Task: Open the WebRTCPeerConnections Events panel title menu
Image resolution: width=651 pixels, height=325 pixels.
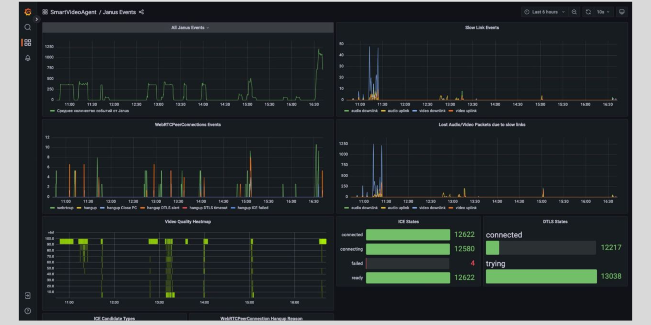Action: [188, 125]
